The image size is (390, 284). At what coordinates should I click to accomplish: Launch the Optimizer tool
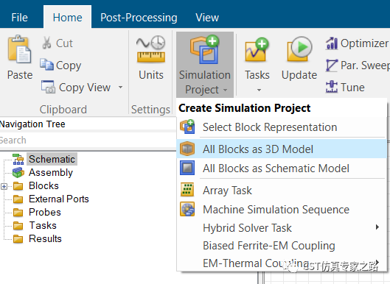tap(357, 43)
